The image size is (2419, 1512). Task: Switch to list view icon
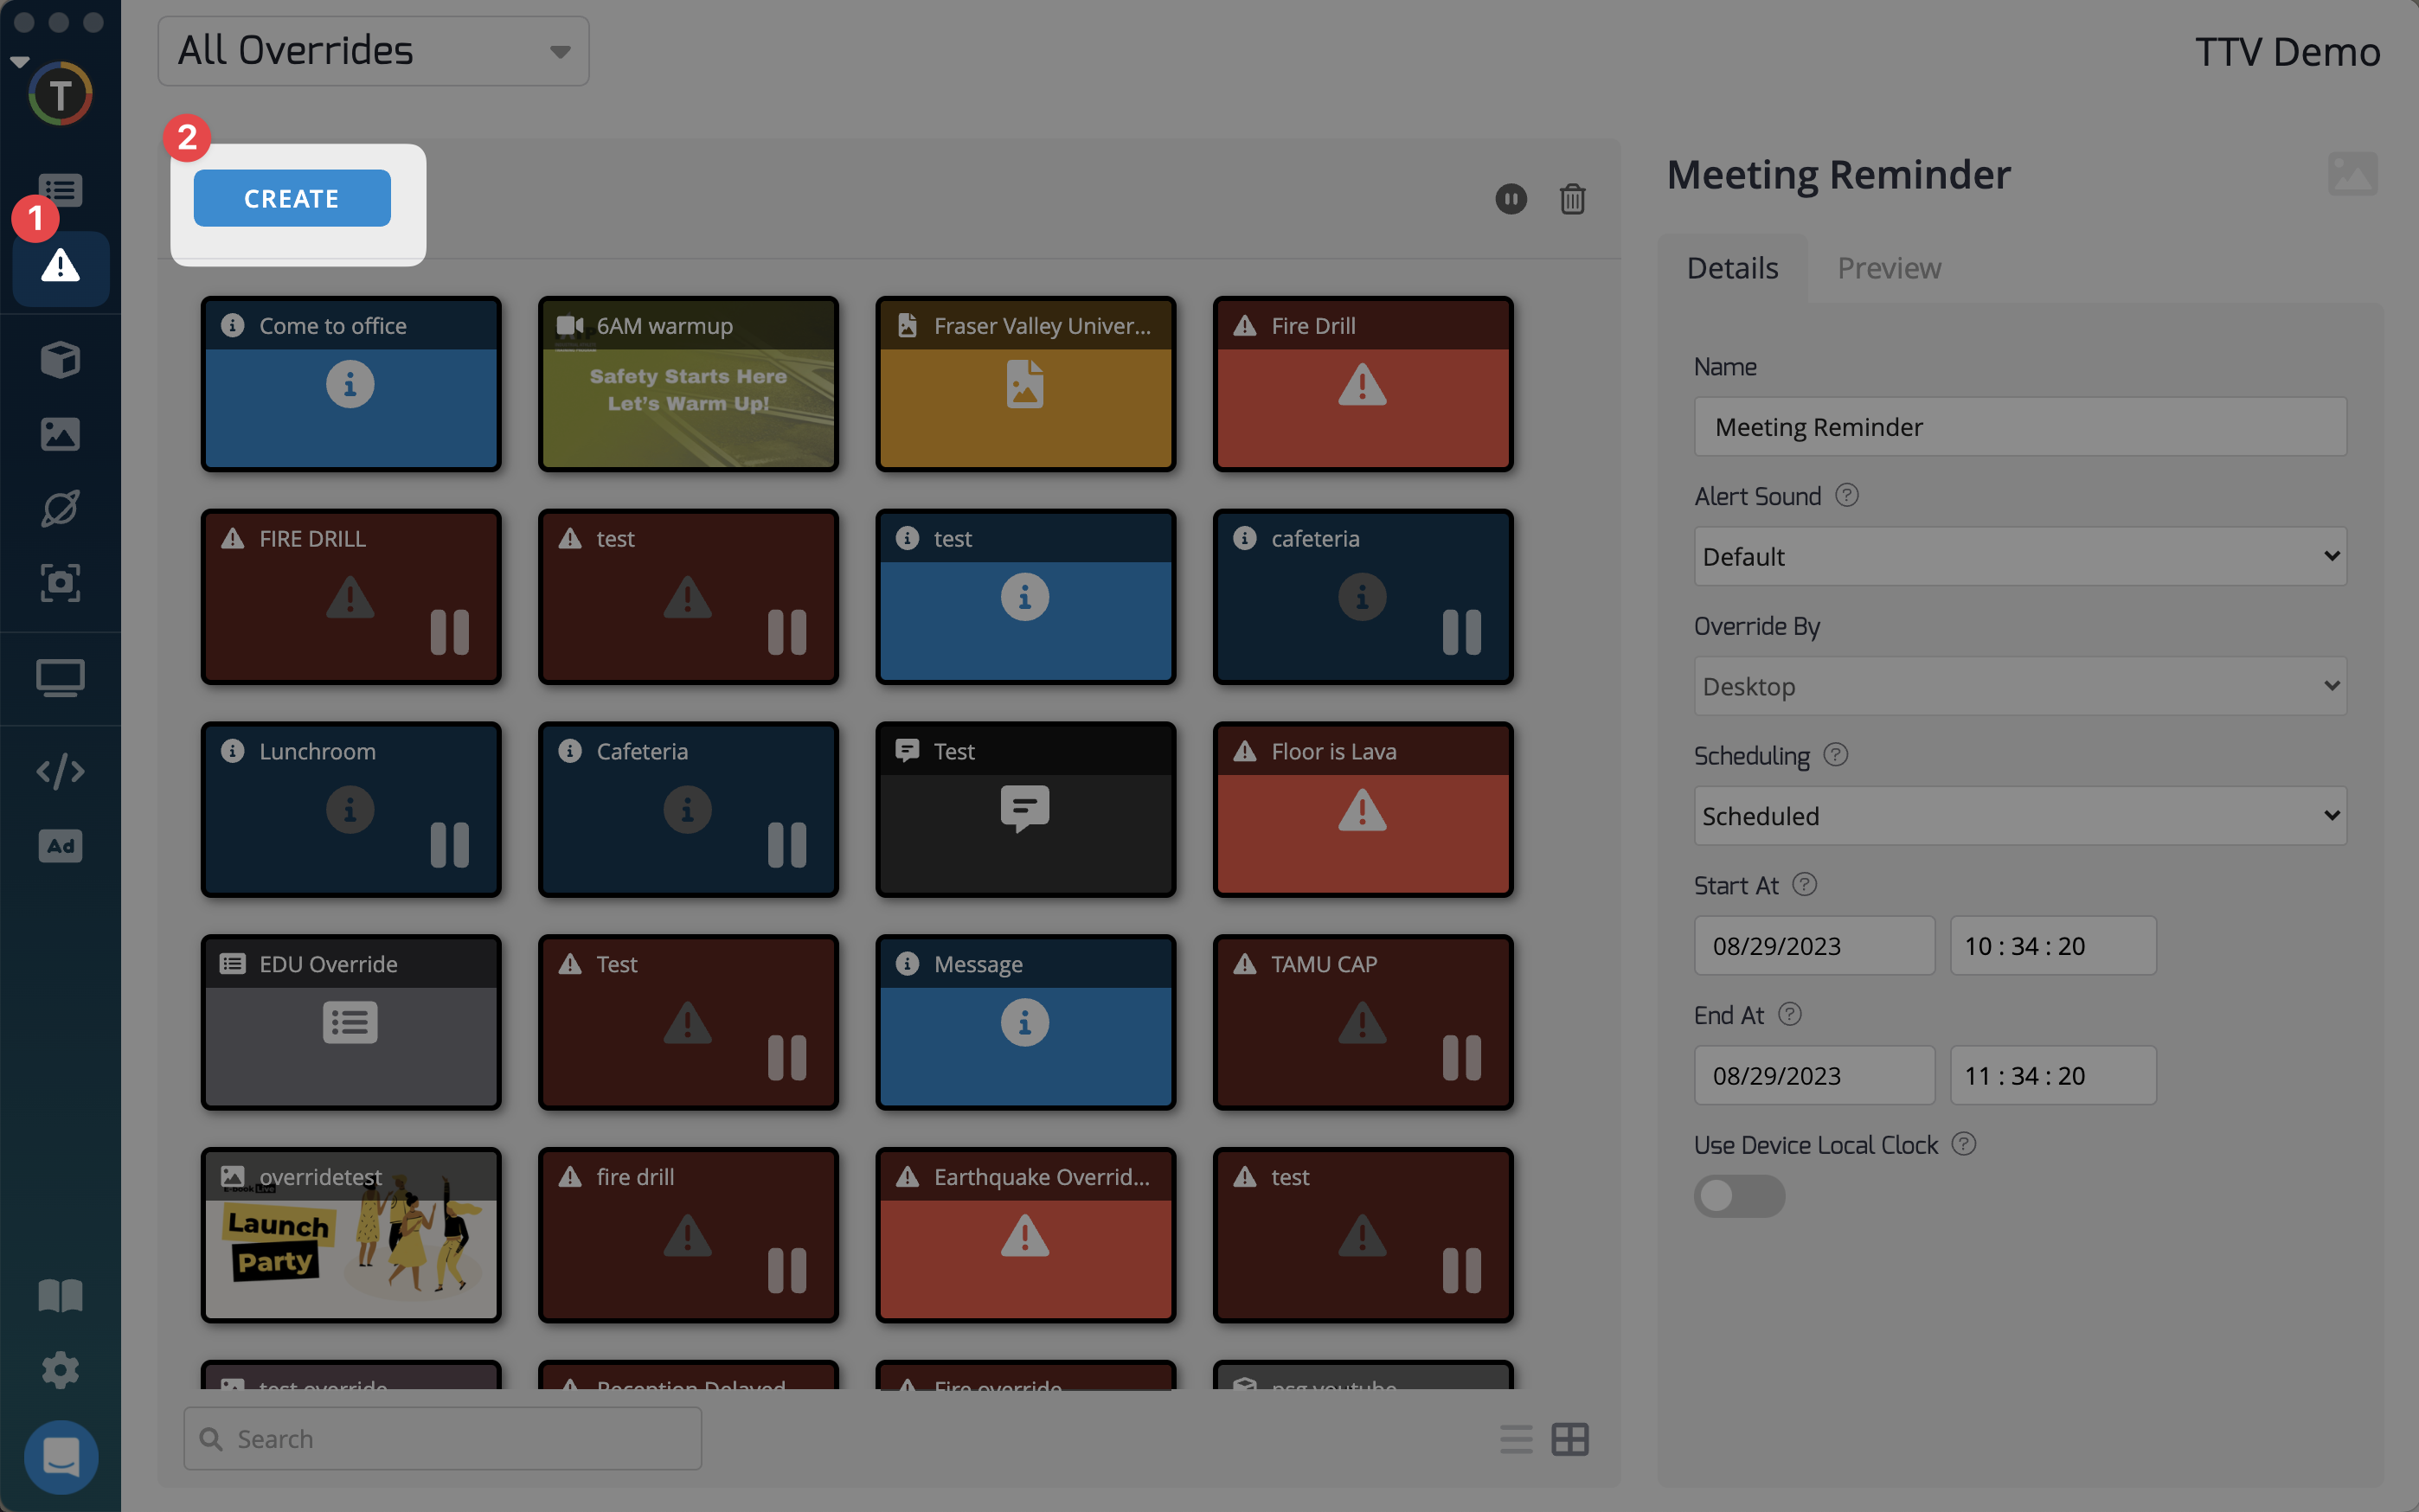click(x=1516, y=1439)
